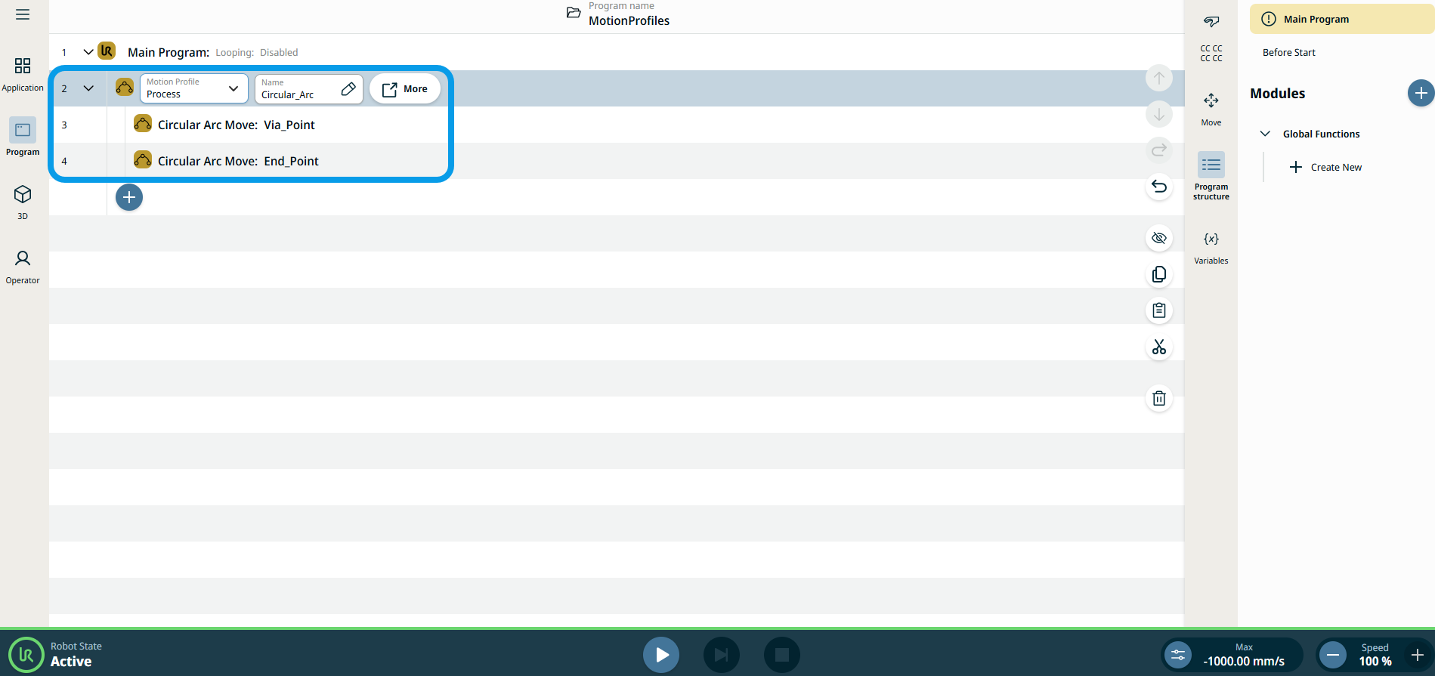Collapse the Global Functions section
Screen dimensions: 1435x676
1265,134
